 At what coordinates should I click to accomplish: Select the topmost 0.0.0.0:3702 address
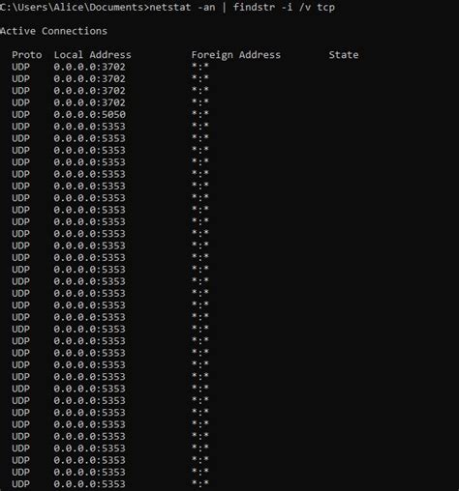[x=89, y=67]
